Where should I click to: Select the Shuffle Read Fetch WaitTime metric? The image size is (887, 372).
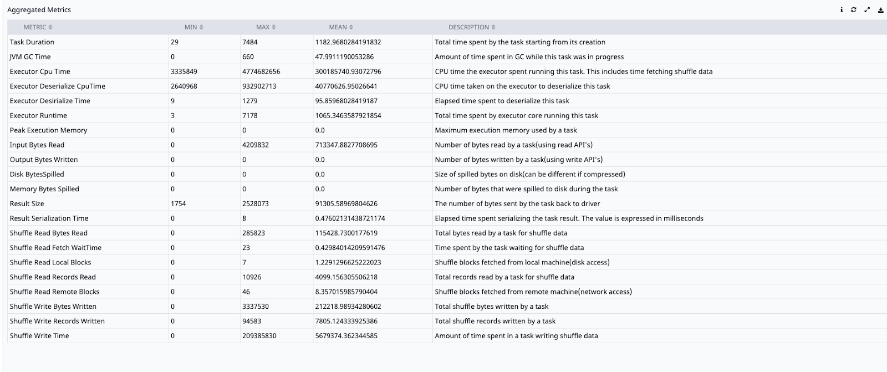click(x=55, y=248)
